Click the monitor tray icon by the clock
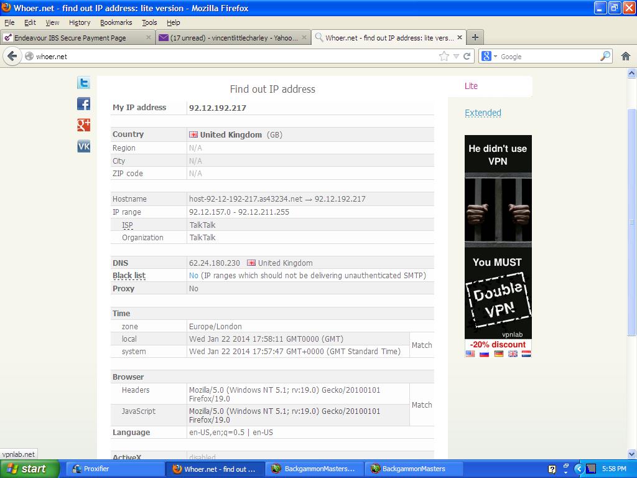 point(591,469)
